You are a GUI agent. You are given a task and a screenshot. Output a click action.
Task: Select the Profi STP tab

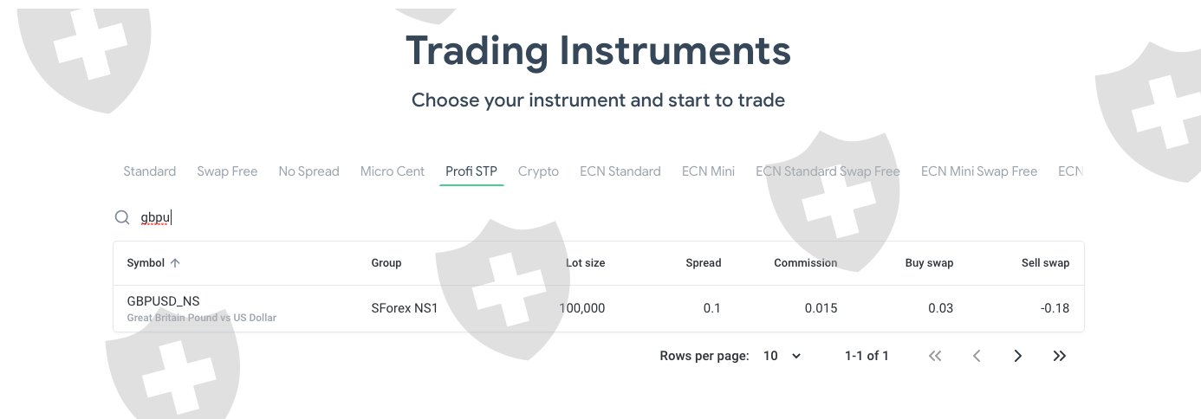[x=471, y=171]
